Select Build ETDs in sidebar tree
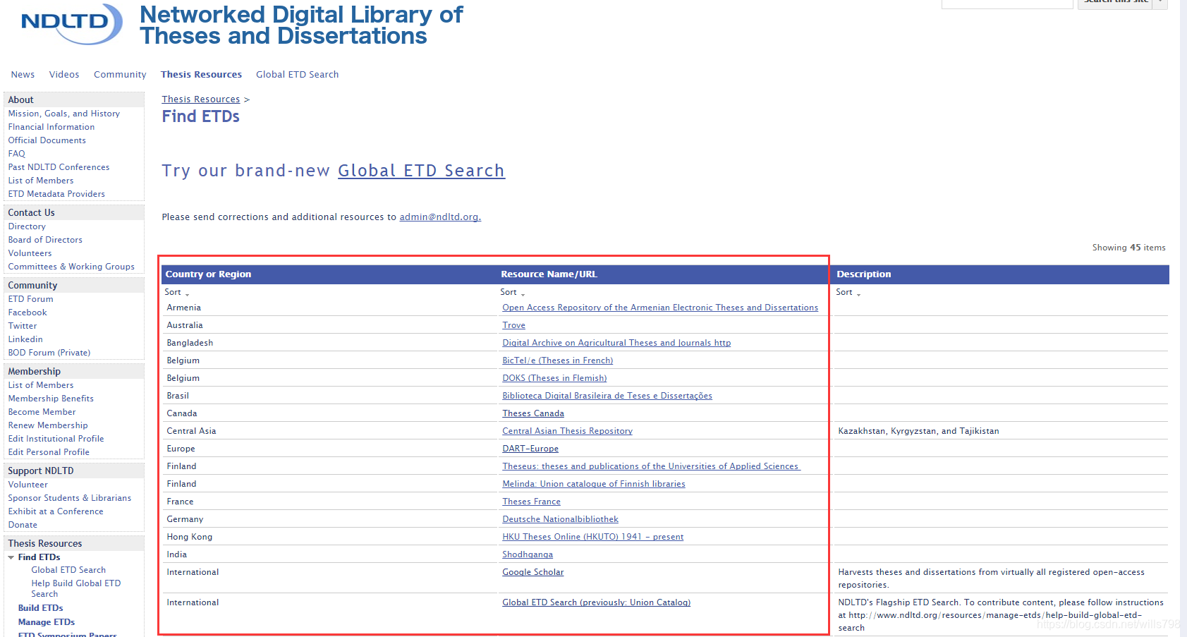Screen dimensions: 1187x637 click(41, 608)
